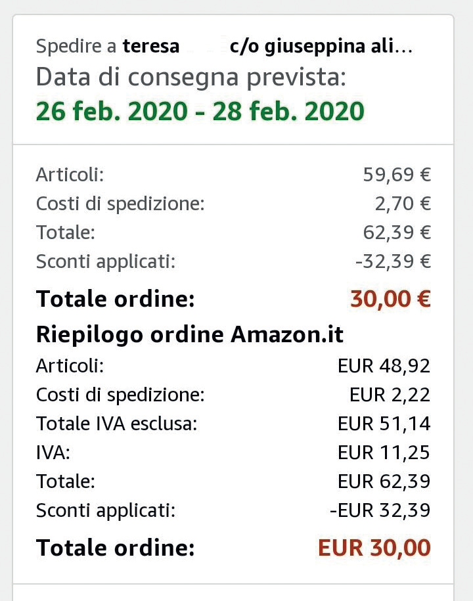This screenshot has height=601, width=473.
Task: Click the red order total 30,00 €
Action: click(390, 299)
